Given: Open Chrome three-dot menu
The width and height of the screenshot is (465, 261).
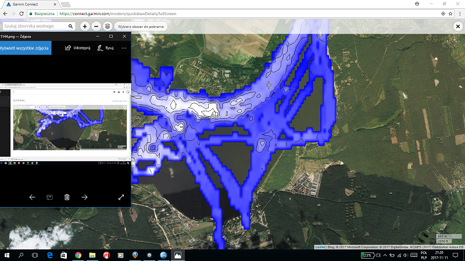Looking at the screenshot, I should [x=458, y=12].
